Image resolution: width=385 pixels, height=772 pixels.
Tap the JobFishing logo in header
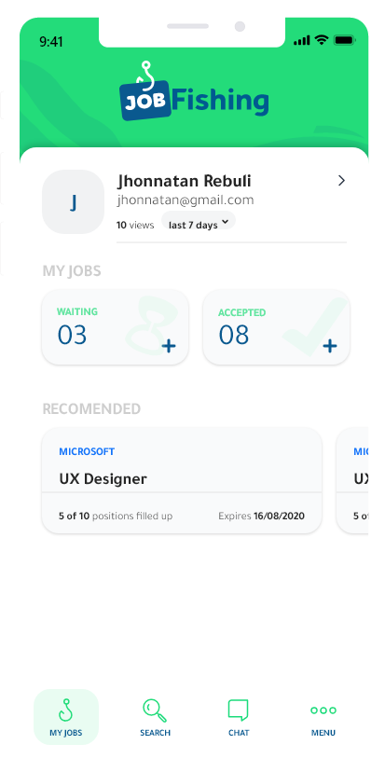coord(194,92)
